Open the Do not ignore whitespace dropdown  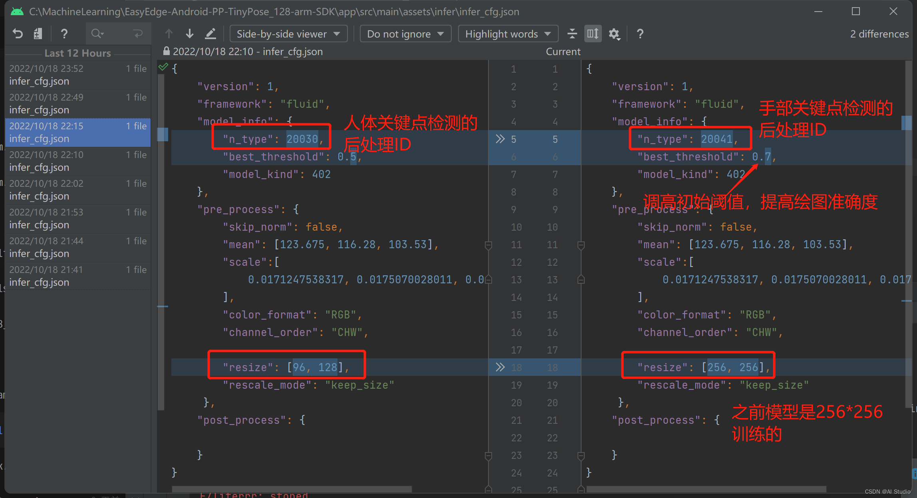pyautogui.click(x=405, y=34)
